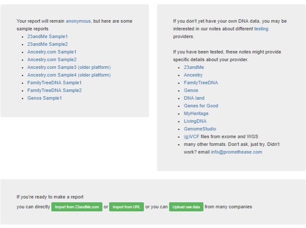Image resolution: width=306 pixels, height=228 pixels.
Task: View Ancestry.com Sample2 report
Action: click(52, 59)
